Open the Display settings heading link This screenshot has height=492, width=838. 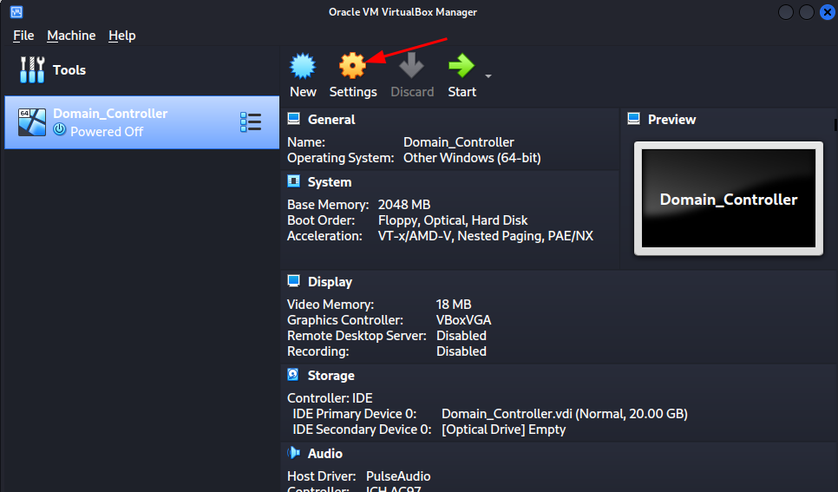[330, 282]
